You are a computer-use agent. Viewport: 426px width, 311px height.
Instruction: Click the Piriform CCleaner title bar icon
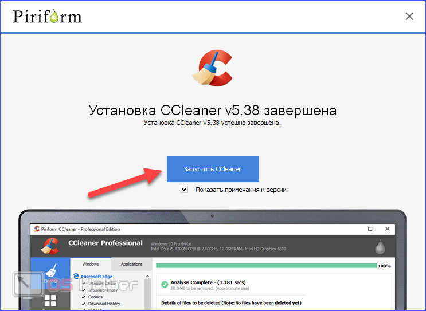pyautogui.click(x=36, y=229)
